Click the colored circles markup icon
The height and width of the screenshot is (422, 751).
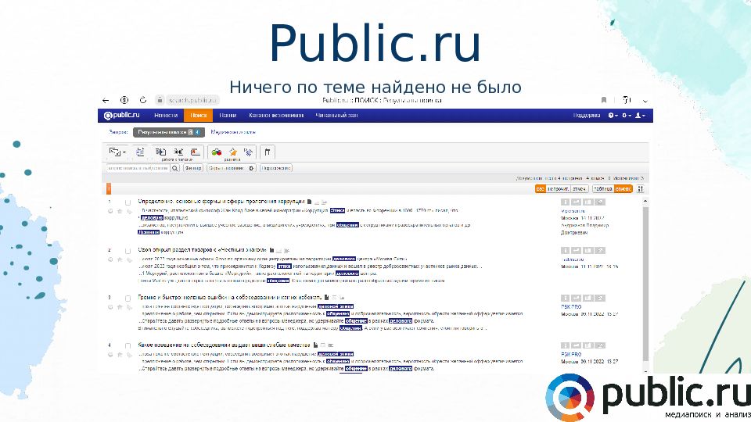coord(217,152)
